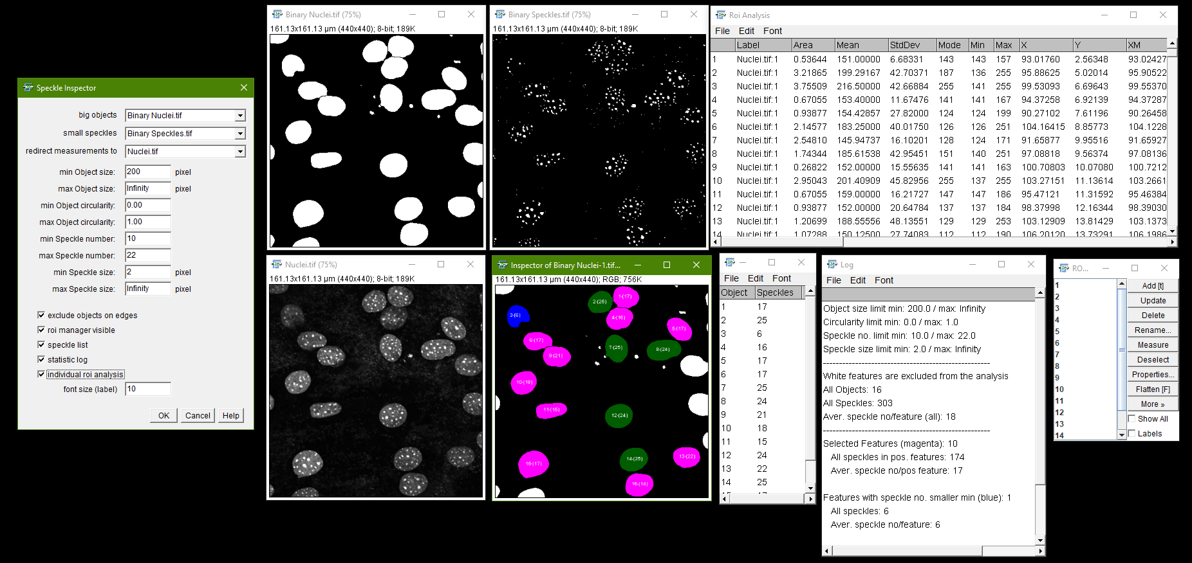Click ROI Manager list scroll down arrow
The height and width of the screenshot is (563, 1192).
[x=1122, y=435]
